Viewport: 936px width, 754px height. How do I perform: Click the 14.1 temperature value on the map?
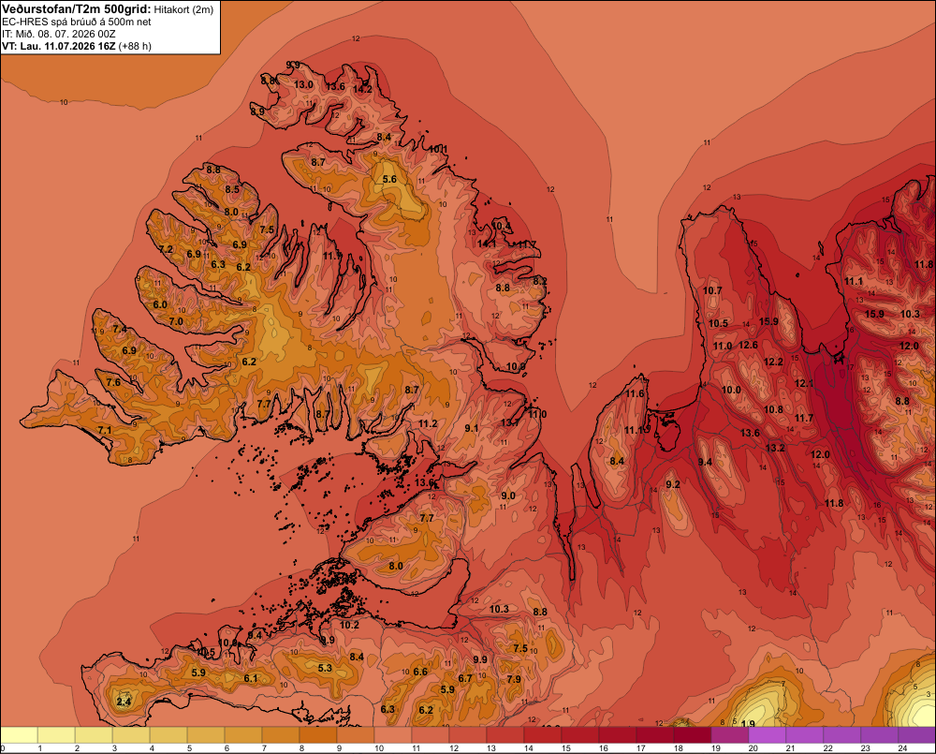[x=487, y=244]
